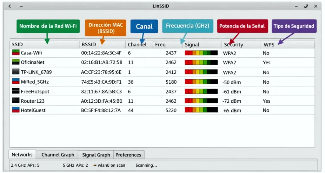Sort networks by Channel column header

(139, 45)
